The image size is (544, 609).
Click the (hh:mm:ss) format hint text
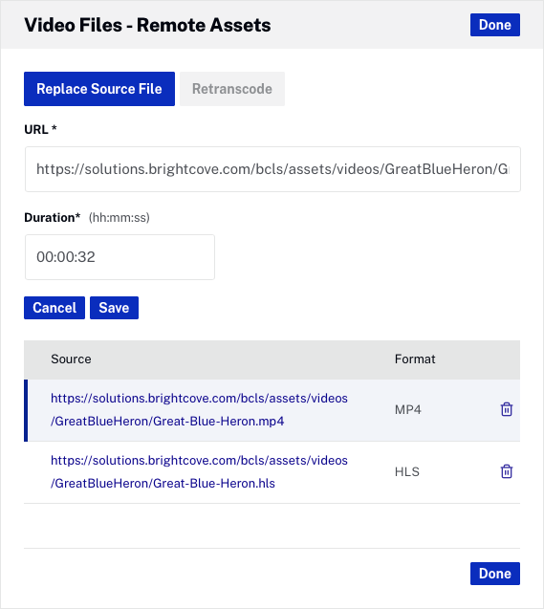(119, 218)
